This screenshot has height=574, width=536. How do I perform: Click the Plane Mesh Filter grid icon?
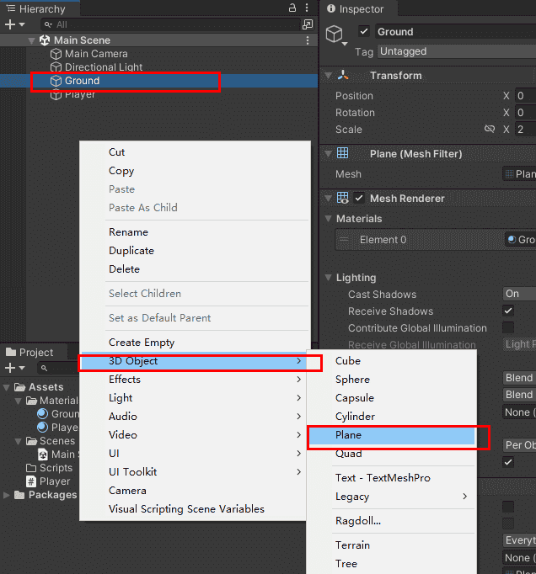point(343,154)
